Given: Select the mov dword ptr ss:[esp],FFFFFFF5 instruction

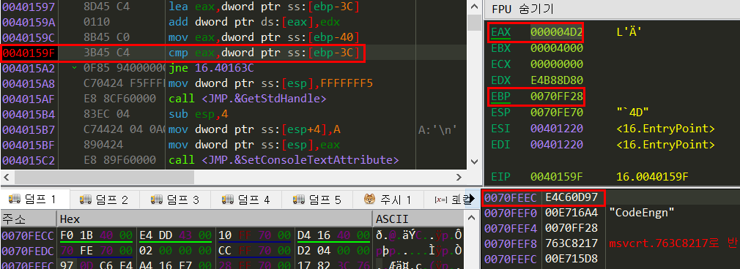Looking at the screenshot, I should [271, 83].
